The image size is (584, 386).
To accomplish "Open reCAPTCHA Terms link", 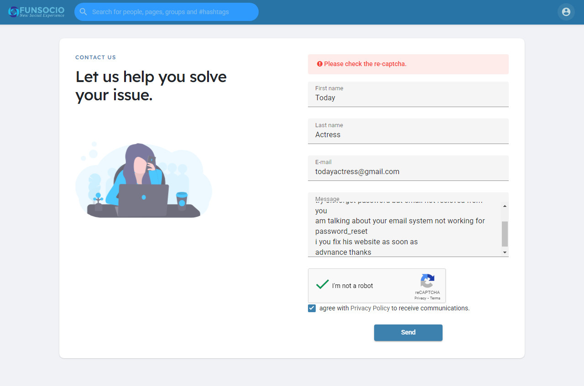I will tap(435, 298).
